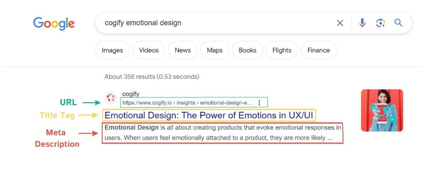This screenshot has width=425, height=174.
Task: Switch to Videos results
Action: pyautogui.click(x=149, y=50)
